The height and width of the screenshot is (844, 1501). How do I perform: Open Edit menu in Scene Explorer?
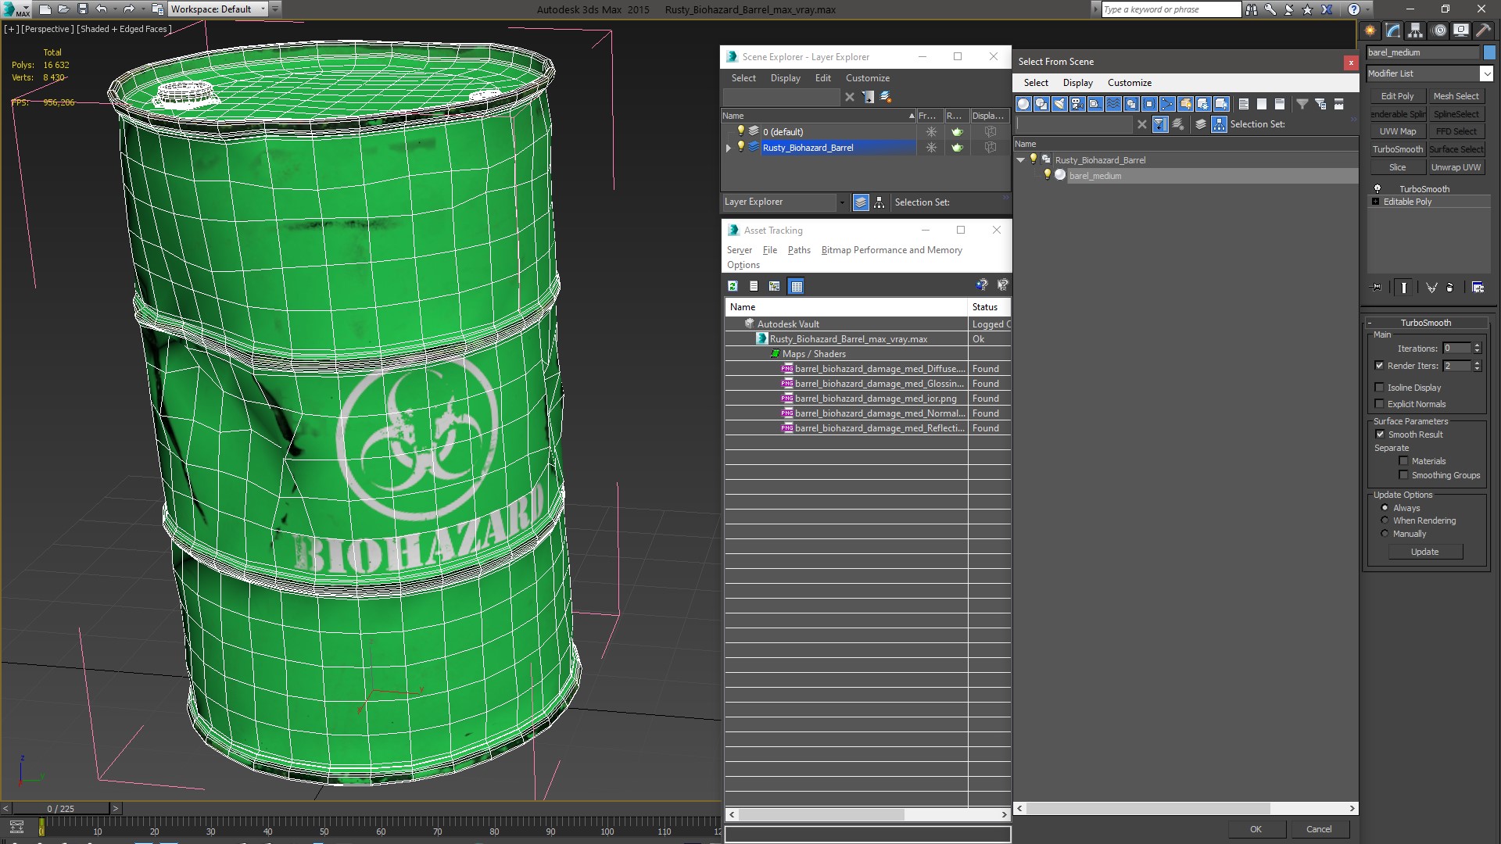coord(822,78)
